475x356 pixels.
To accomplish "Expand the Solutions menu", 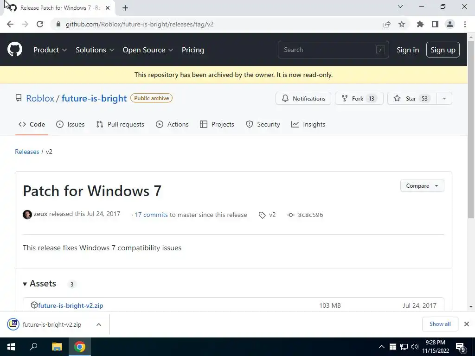I will tap(95, 50).
